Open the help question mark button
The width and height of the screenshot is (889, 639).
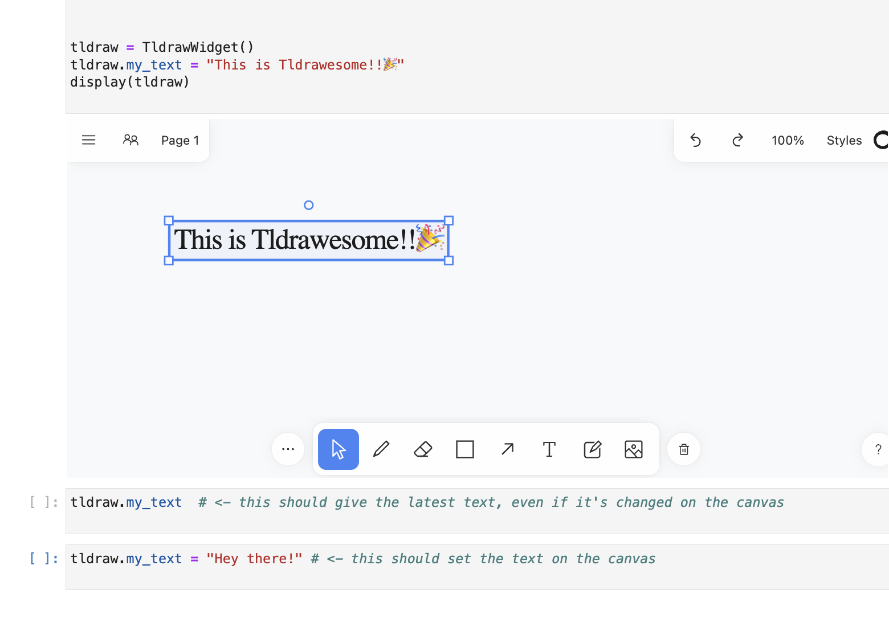(877, 449)
